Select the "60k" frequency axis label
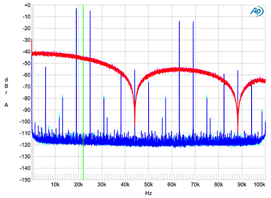The height and width of the screenshot is (198, 271). click(172, 185)
